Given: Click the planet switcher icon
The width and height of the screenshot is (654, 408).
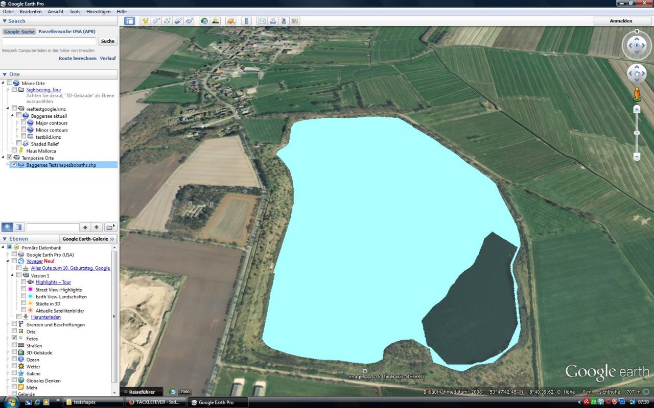Looking at the screenshot, I should 231,21.
